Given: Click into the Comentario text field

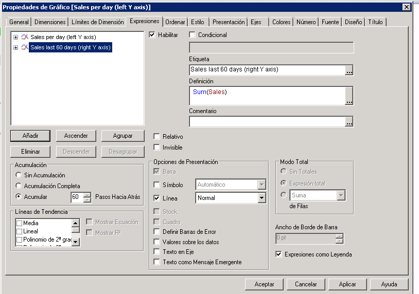Looking at the screenshot, I should tap(266, 122).
